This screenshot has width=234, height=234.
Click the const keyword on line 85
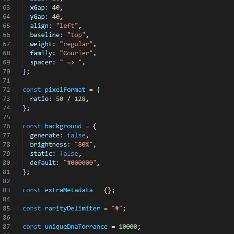[x=32, y=209]
